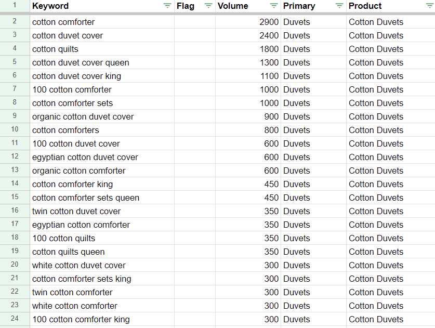435x328 pixels.
Task: Select the Volume cell showing 2400
Action: tap(248, 35)
